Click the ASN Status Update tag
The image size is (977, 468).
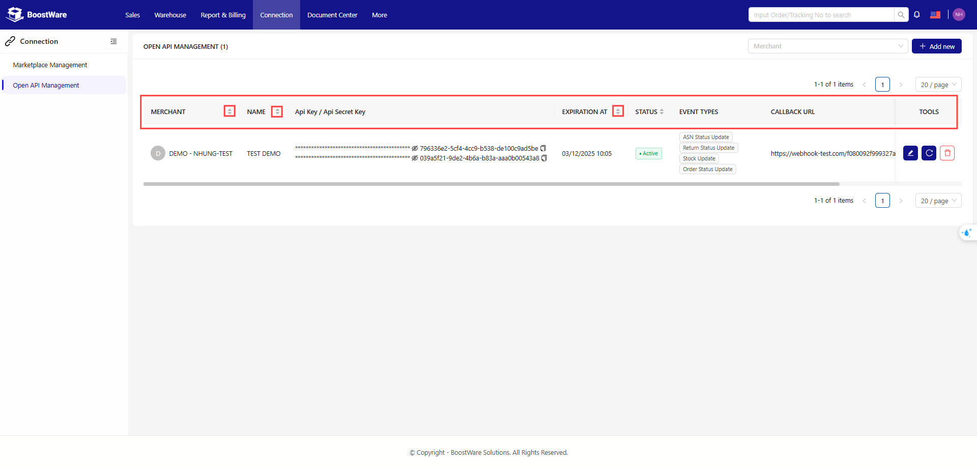[x=706, y=137]
